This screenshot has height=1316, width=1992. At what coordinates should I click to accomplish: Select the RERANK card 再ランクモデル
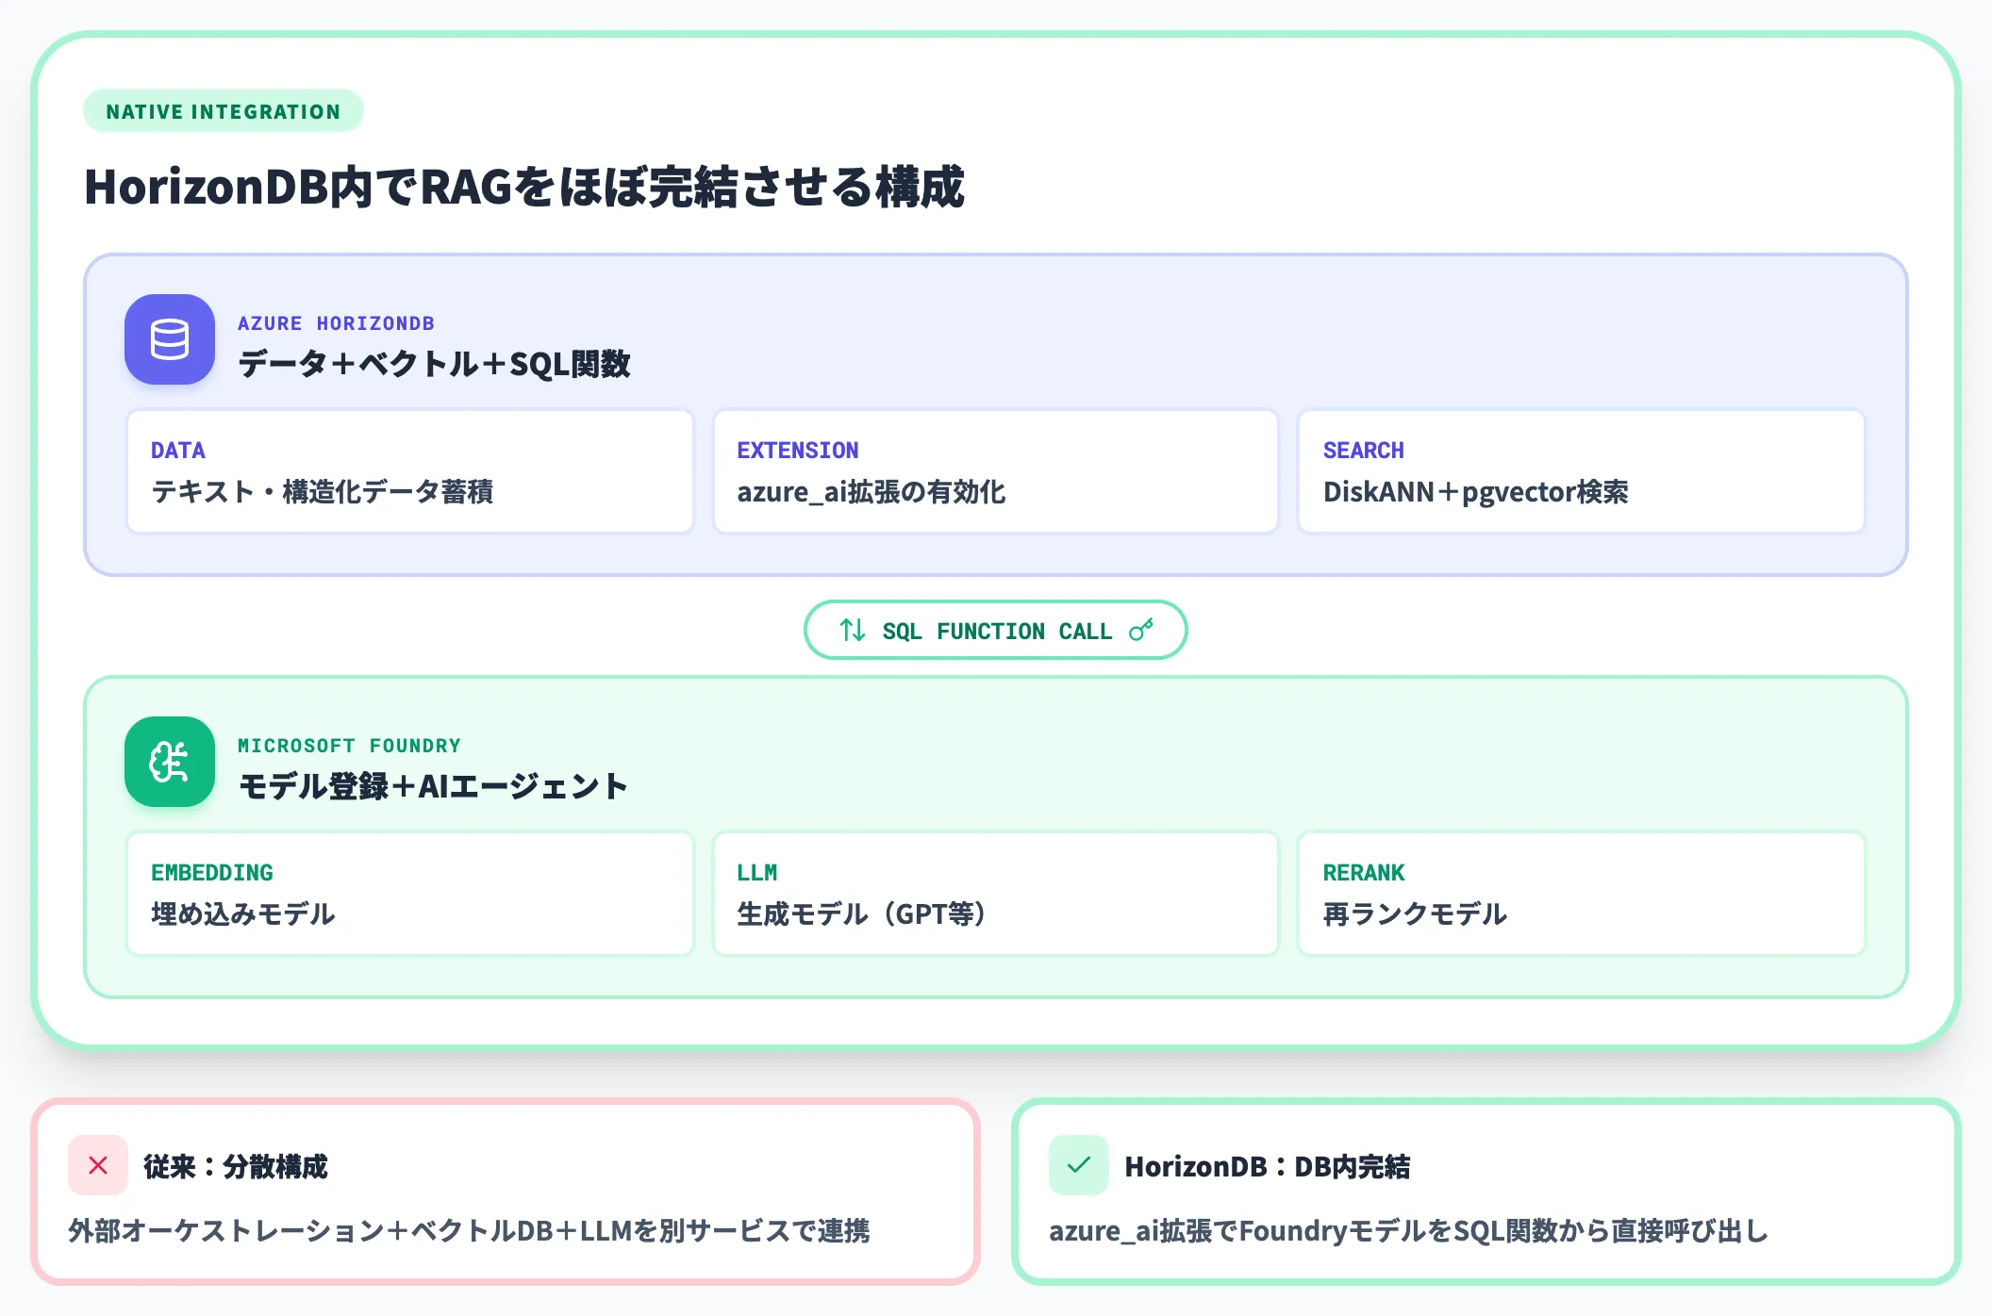click(1582, 894)
